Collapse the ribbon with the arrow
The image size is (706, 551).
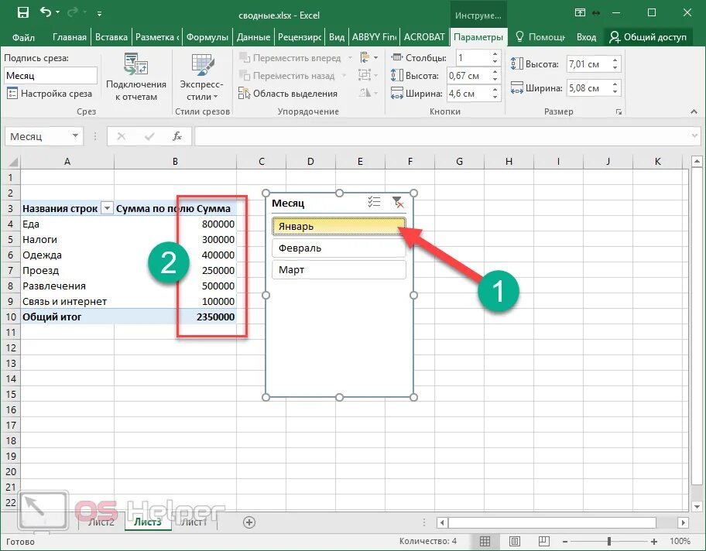694,111
